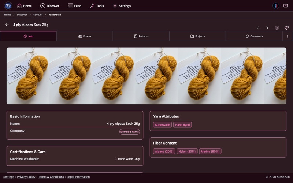Open the Bombed Yarns company chip
293x183 pixels.
(130, 132)
